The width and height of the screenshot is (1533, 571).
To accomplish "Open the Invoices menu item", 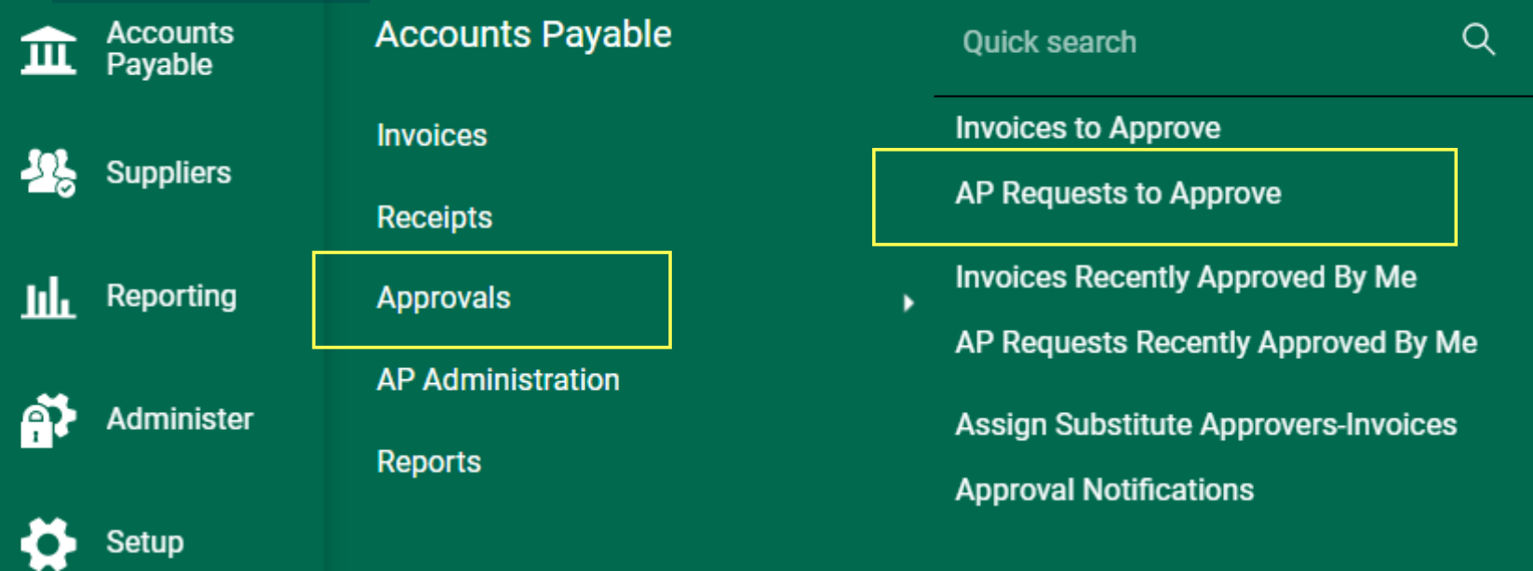I will tap(430, 134).
